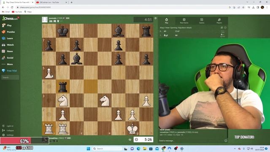Screen dimensions: 270x152
Task: Click your username below the board
Action: [x=54, y=138]
